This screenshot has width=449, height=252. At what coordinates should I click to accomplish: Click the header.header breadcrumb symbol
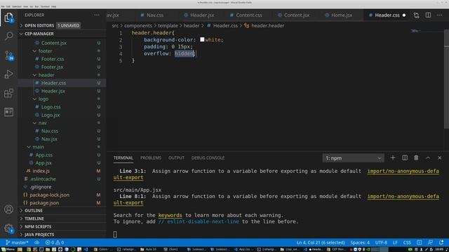(x=267, y=25)
